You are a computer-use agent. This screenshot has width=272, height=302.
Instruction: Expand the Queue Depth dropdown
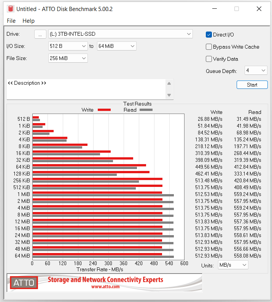click(256, 70)
